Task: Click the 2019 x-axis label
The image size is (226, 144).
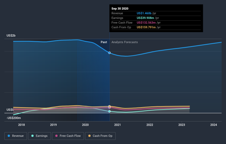Action: [x=53, y=125]
